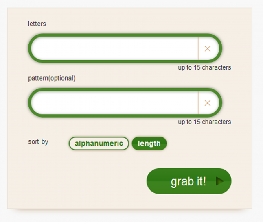Click the green border of the pattern field
The width and height of the screenshot is (263, 222).
[122, 90]
